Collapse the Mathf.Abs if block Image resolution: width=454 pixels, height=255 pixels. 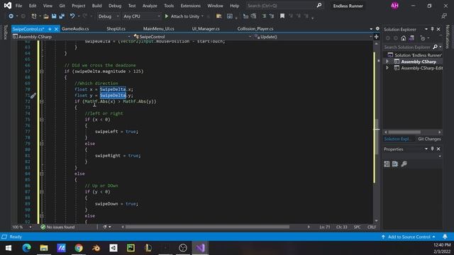coord(42,101)
